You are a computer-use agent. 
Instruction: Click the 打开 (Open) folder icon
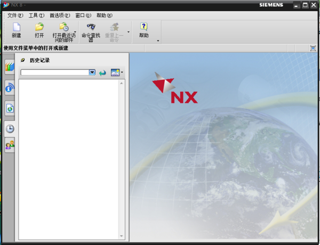(x=39, y=27)
